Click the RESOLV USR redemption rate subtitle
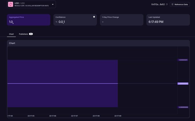Viewport: 195px width, 121px height. pyautogui.click(x=32, y=6)
